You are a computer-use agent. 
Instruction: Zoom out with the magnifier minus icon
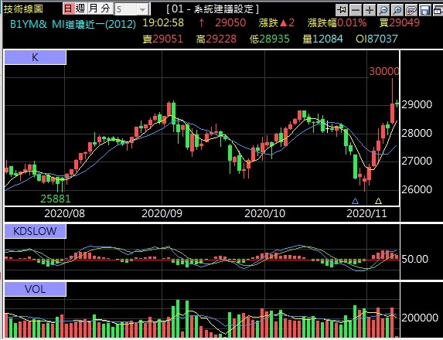(x=383, y=10)
